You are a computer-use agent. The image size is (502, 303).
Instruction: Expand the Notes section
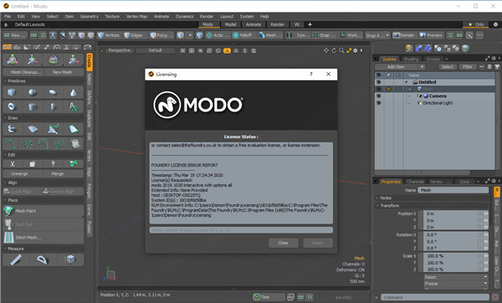click(x=377, y=198)
